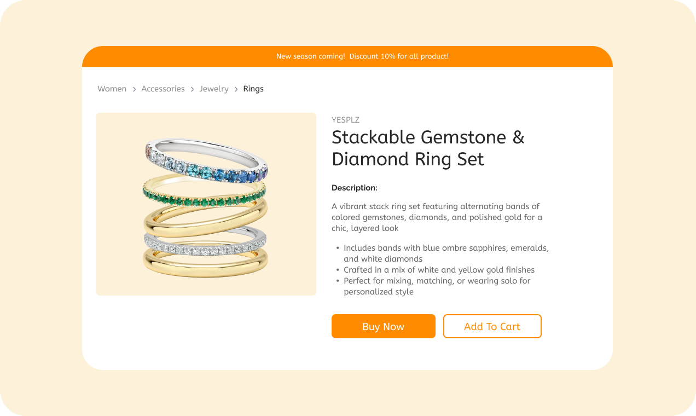The width and height of the screenshot is (696, 416).
Task: Click the Add To Cart button
Action: click(492, 326)
